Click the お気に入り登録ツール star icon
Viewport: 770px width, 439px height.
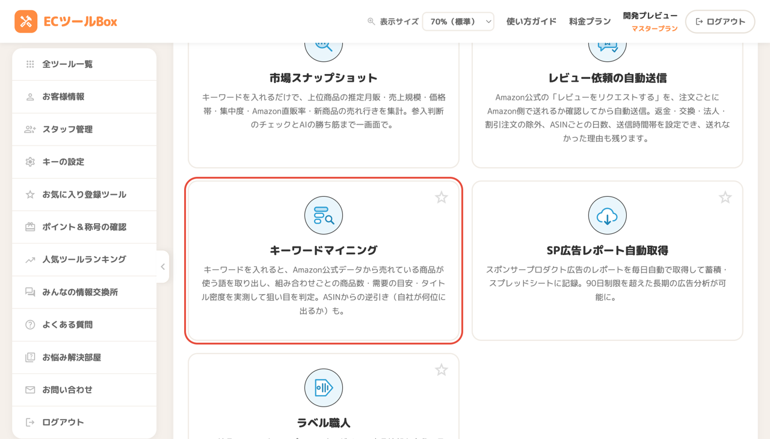coord(30,194)
